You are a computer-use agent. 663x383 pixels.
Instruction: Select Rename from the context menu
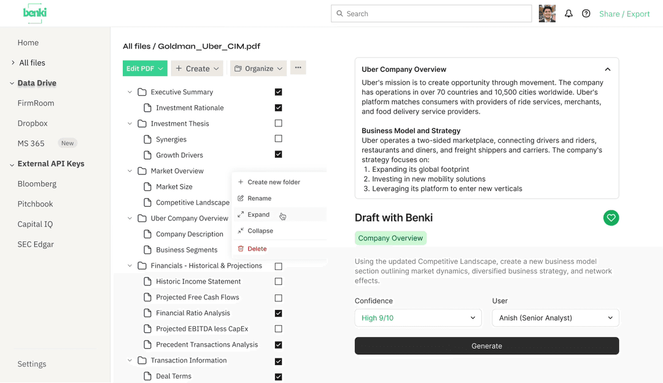coord(259,198)
